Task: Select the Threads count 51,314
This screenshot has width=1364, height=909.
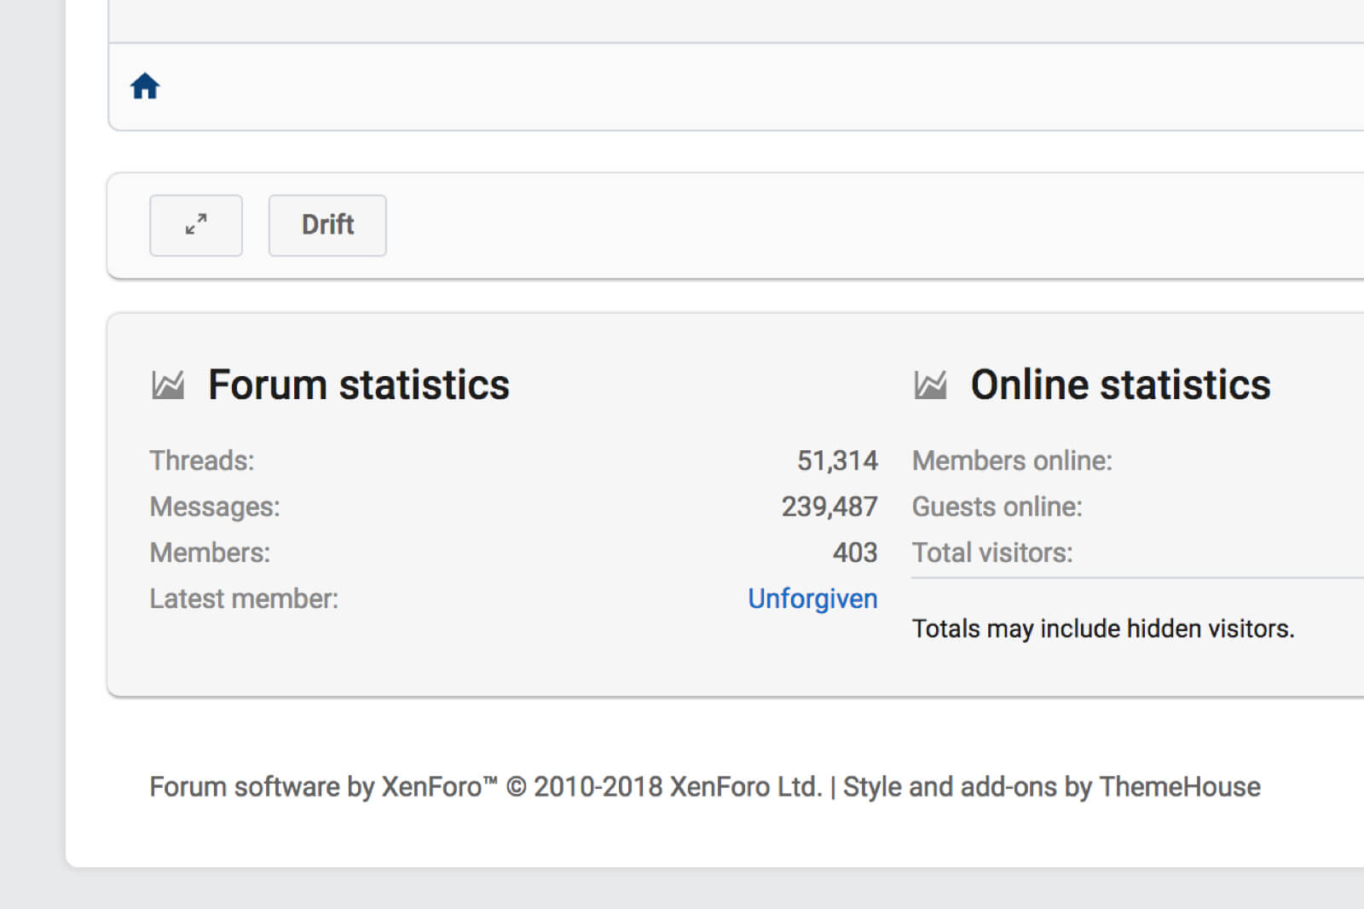Action: tap(837, 460)
